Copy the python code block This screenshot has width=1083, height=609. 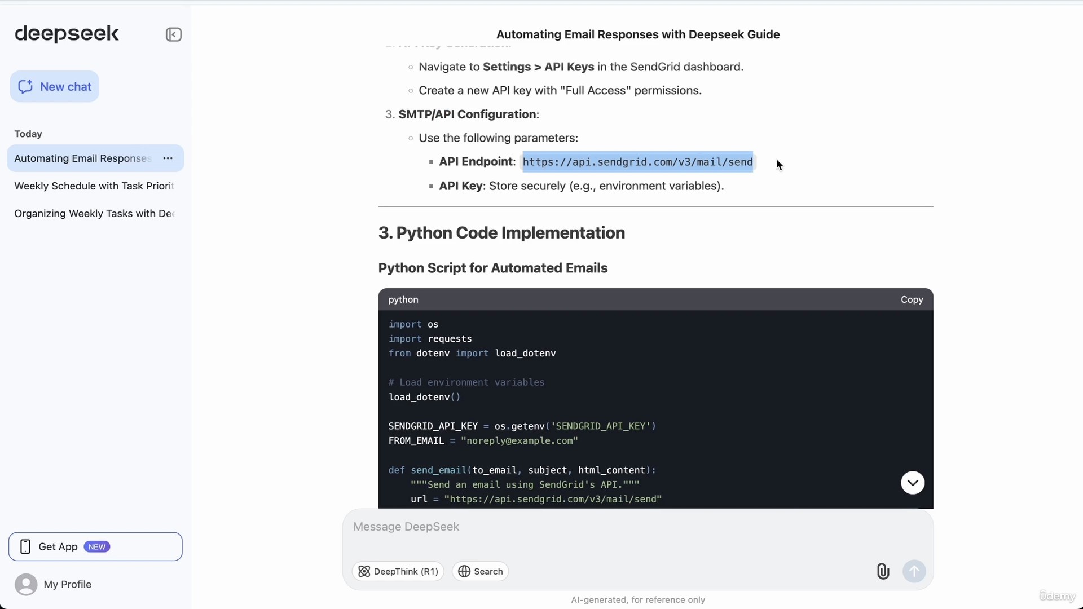(x=912, y=299)
